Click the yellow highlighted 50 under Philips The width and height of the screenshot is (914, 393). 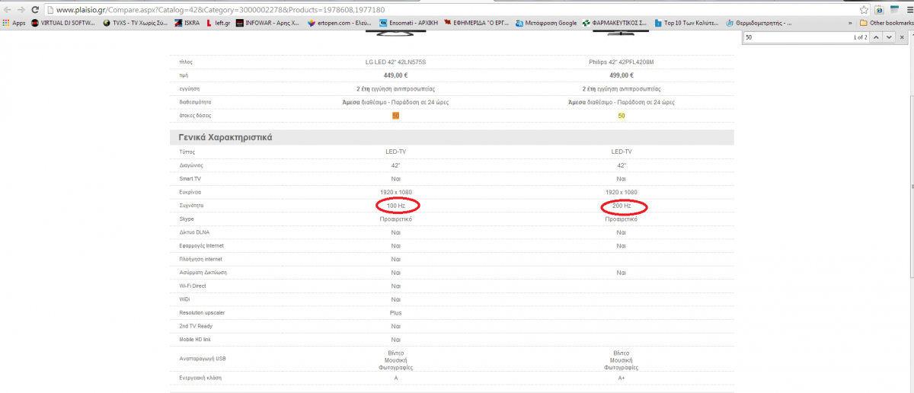(x=622, y=116)
